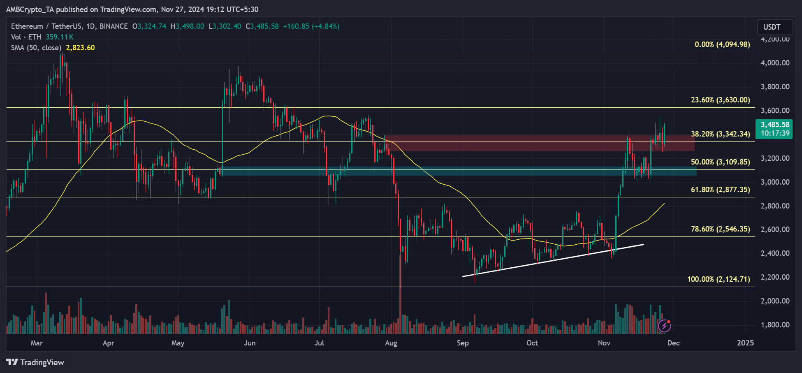Click the low price L3,302.40 value
The width and height of the screenshot is (802, 373).
click(225, 26)
